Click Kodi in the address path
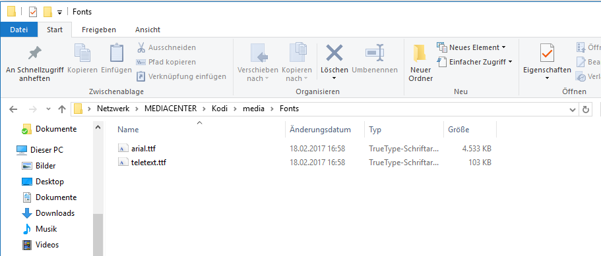Viewport: 601px width, 256px height. 220,109
